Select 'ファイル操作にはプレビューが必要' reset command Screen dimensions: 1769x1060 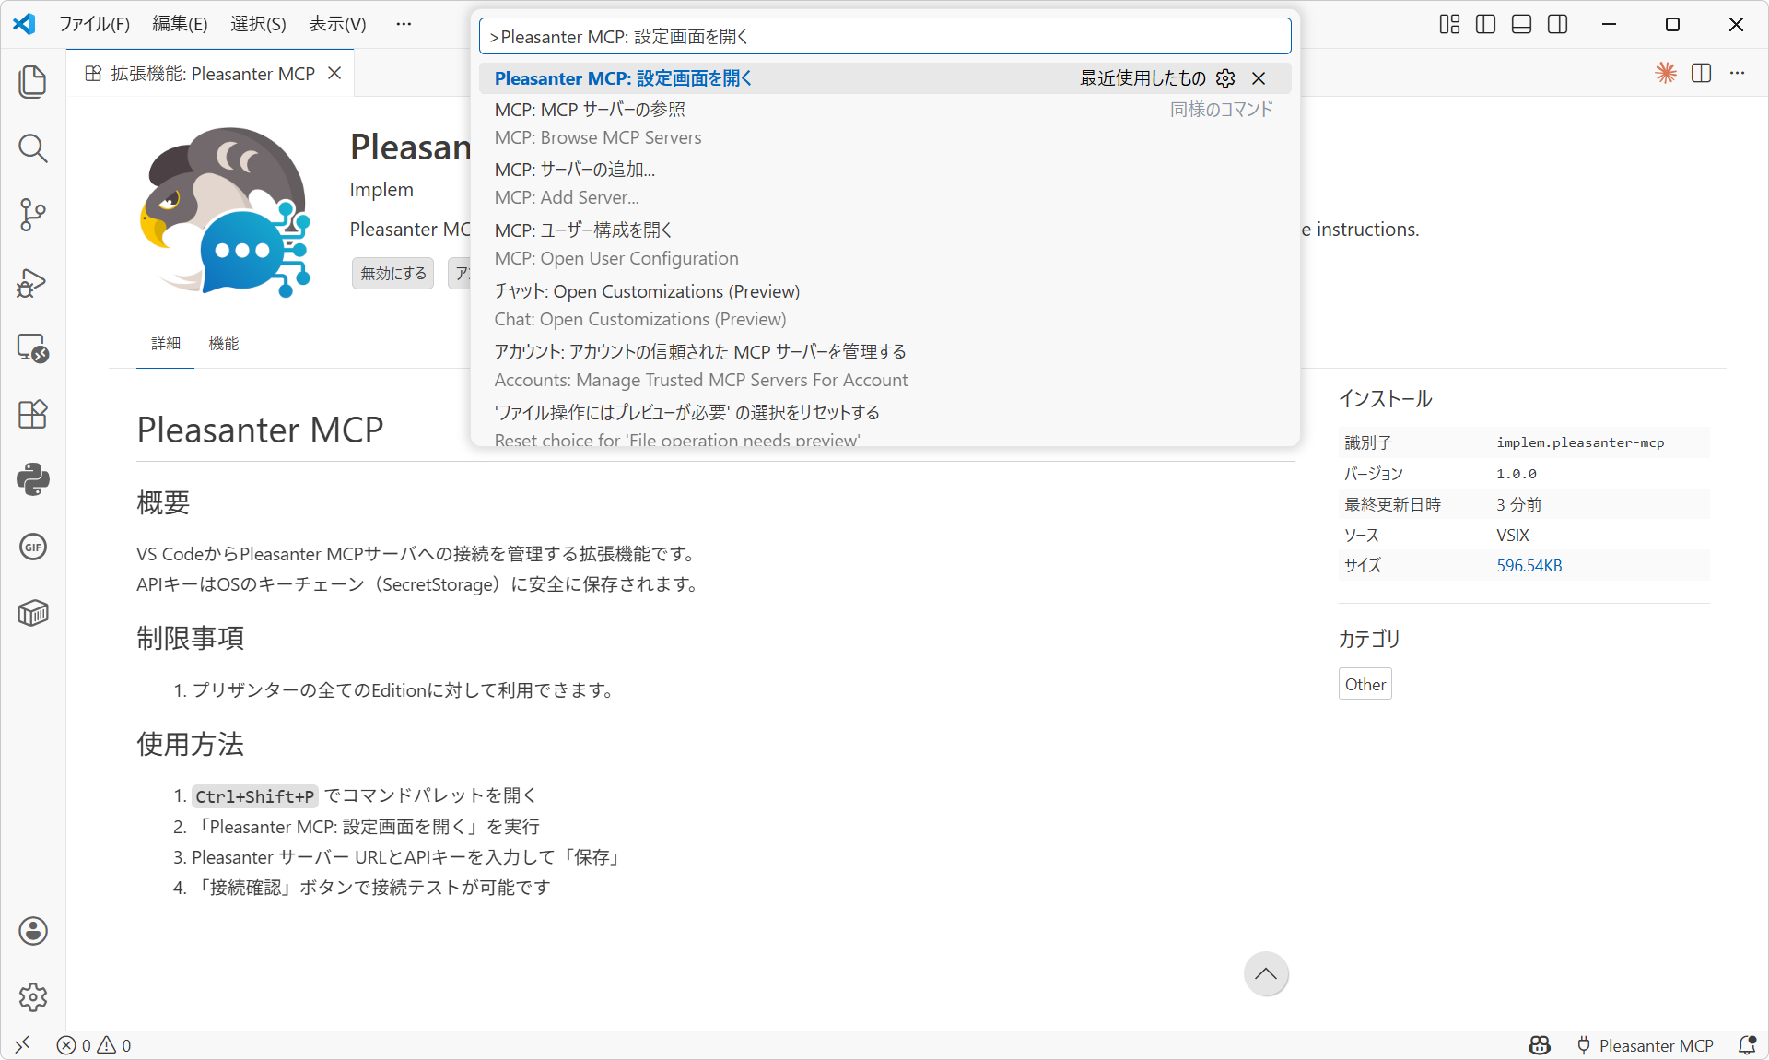(x=884, y=423)
